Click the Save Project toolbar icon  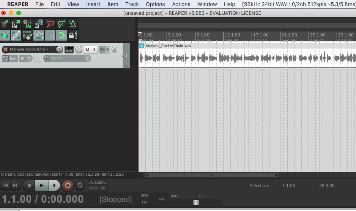point(27,25)
